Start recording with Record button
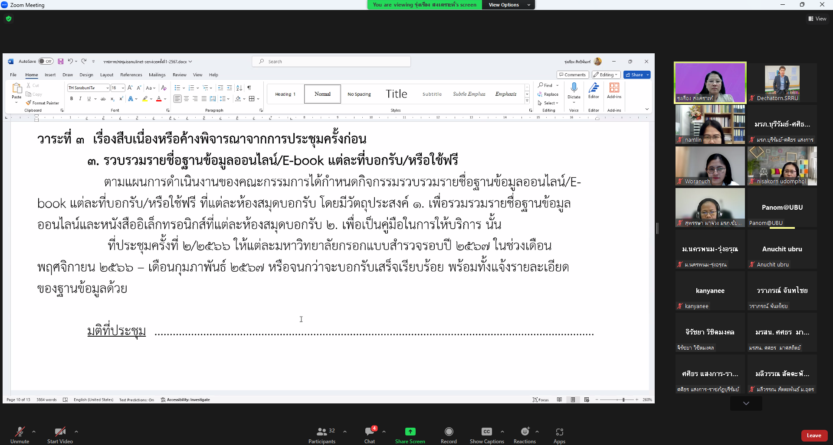This screenshot has width=833, height=445. pyautogui.click(x=449, y=432)
